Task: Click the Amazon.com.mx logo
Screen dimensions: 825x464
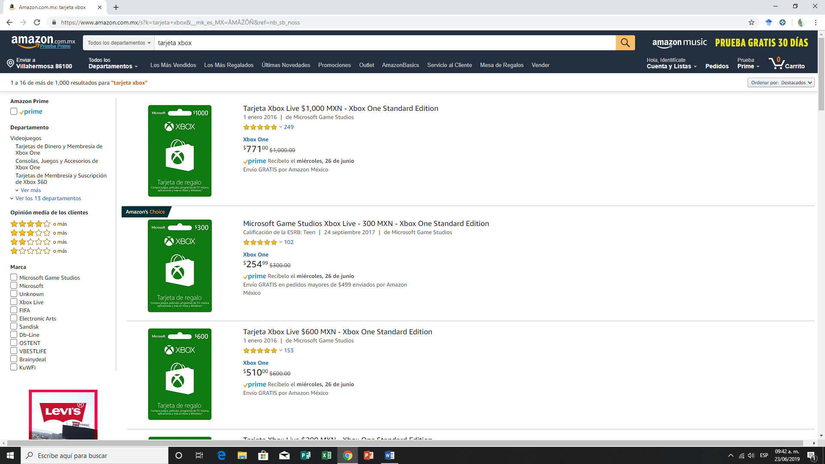Action: tap(43, 42)
